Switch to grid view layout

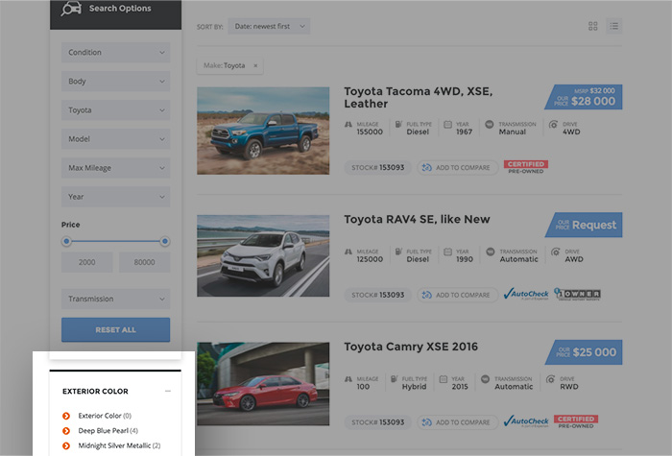pos(592,26)
